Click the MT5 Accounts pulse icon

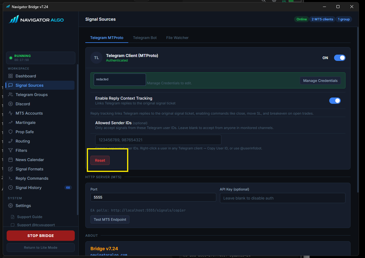click(x=11, y=113)
